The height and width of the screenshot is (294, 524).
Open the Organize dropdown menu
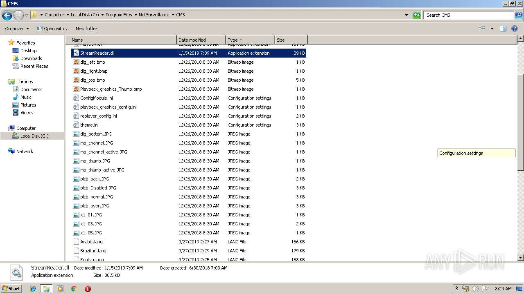[x=17, y=29]
